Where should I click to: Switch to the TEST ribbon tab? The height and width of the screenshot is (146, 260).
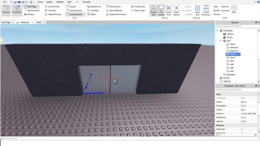pyautogui.click(x=69, y=2)
